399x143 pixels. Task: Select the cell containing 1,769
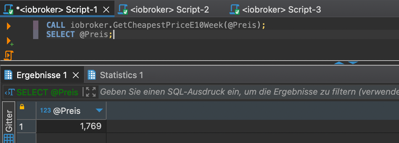pyautogui.click(x=71, y=126)
